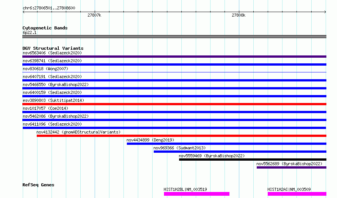This screenshot has height=198, width=337.
Task: Open nsv6411096 (Sedlazeck2020) label
Action: click(52, 124)
